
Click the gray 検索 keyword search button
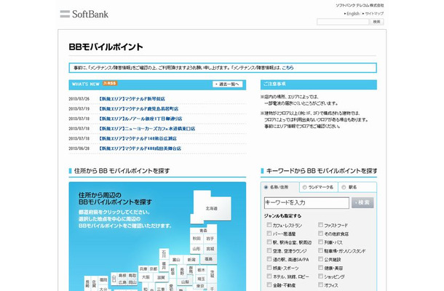[x=362, y=203]
